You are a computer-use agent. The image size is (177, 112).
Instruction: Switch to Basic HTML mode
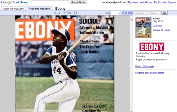[x=144, y=66]
